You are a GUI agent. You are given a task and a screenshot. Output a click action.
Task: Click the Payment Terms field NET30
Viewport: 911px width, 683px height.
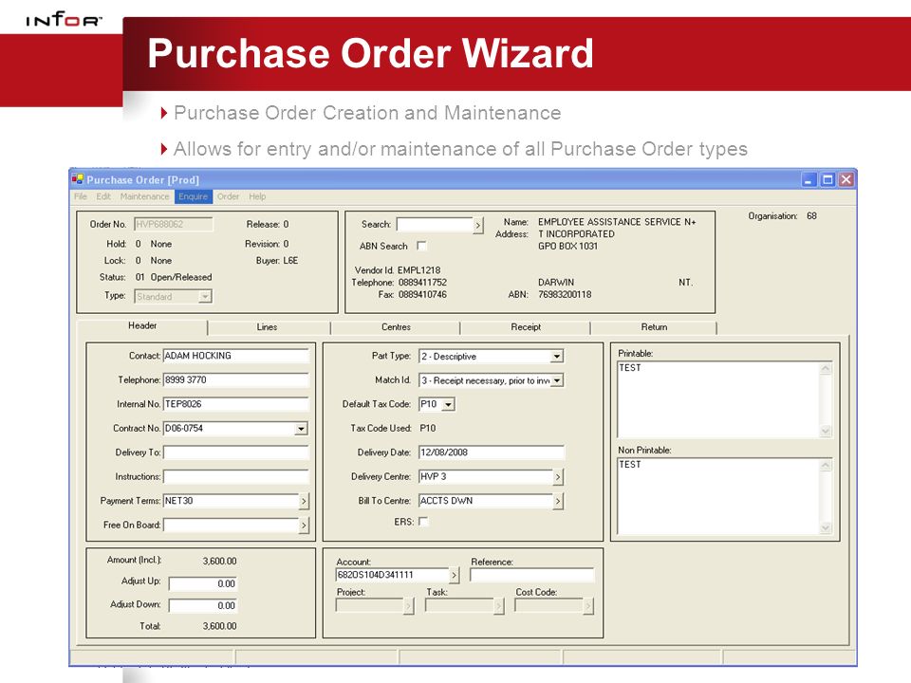click(x=232, y=501)
